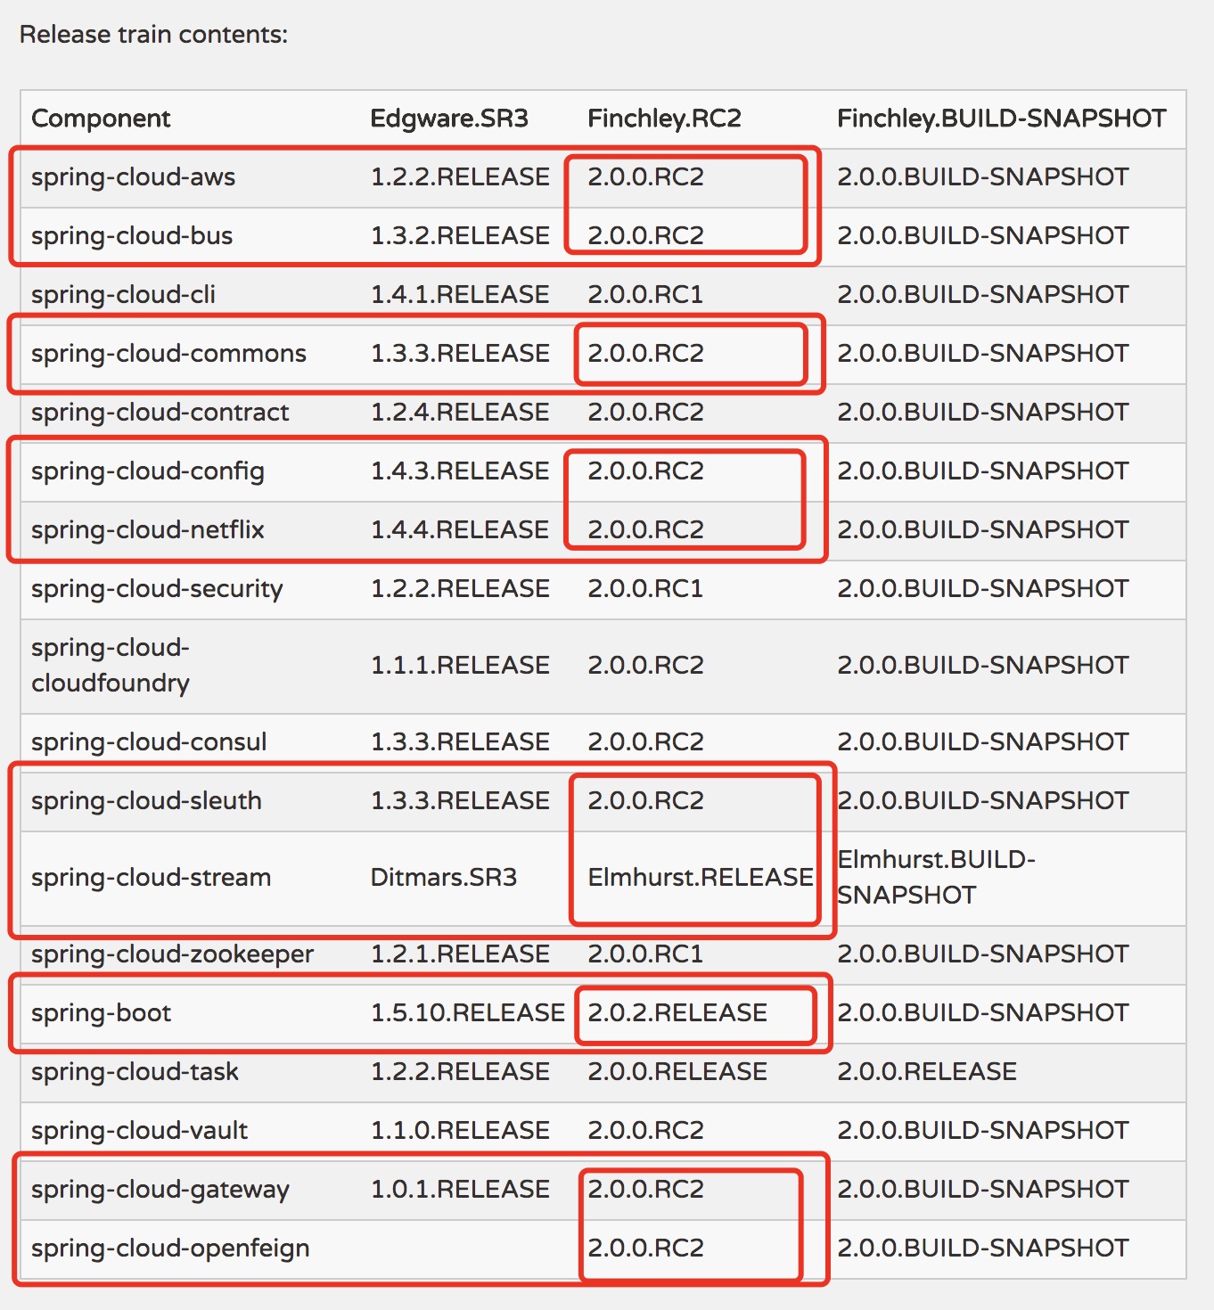Click 2.0.0.RC2 in the spring-cloud-openfeign row
This screenshot has width=1214, height=1310.
tap(645, 1249)
